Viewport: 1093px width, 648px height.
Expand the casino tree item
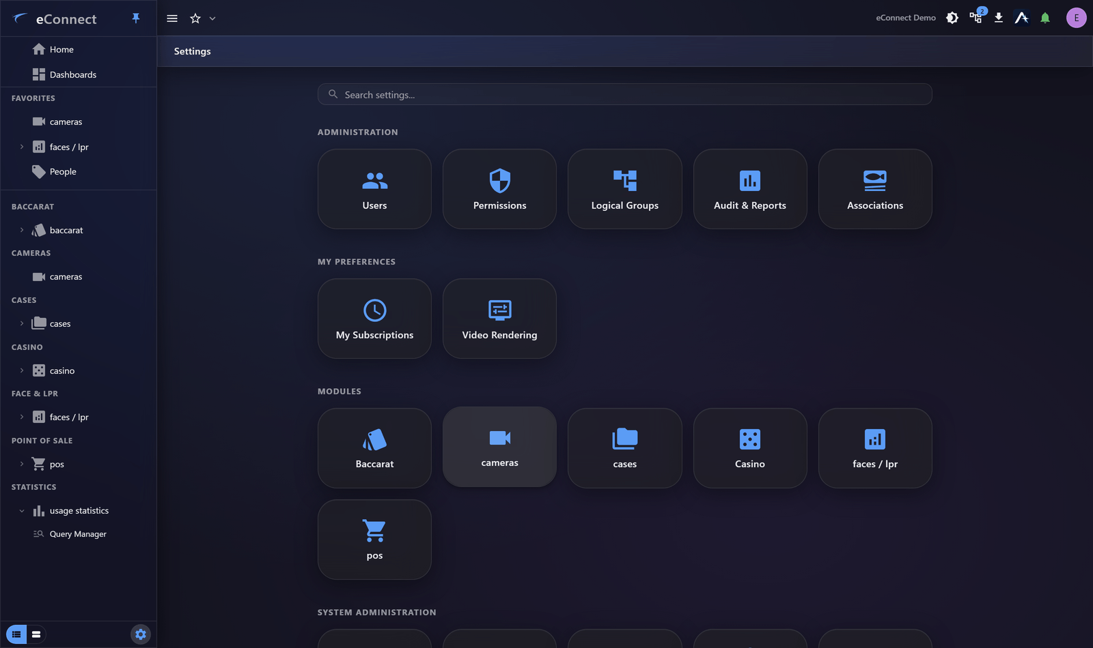(22, 370)
